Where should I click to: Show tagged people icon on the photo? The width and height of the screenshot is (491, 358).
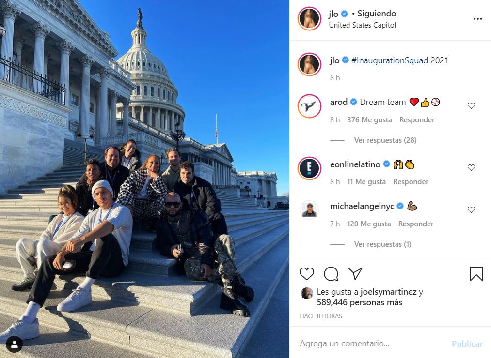pos(14,344)
